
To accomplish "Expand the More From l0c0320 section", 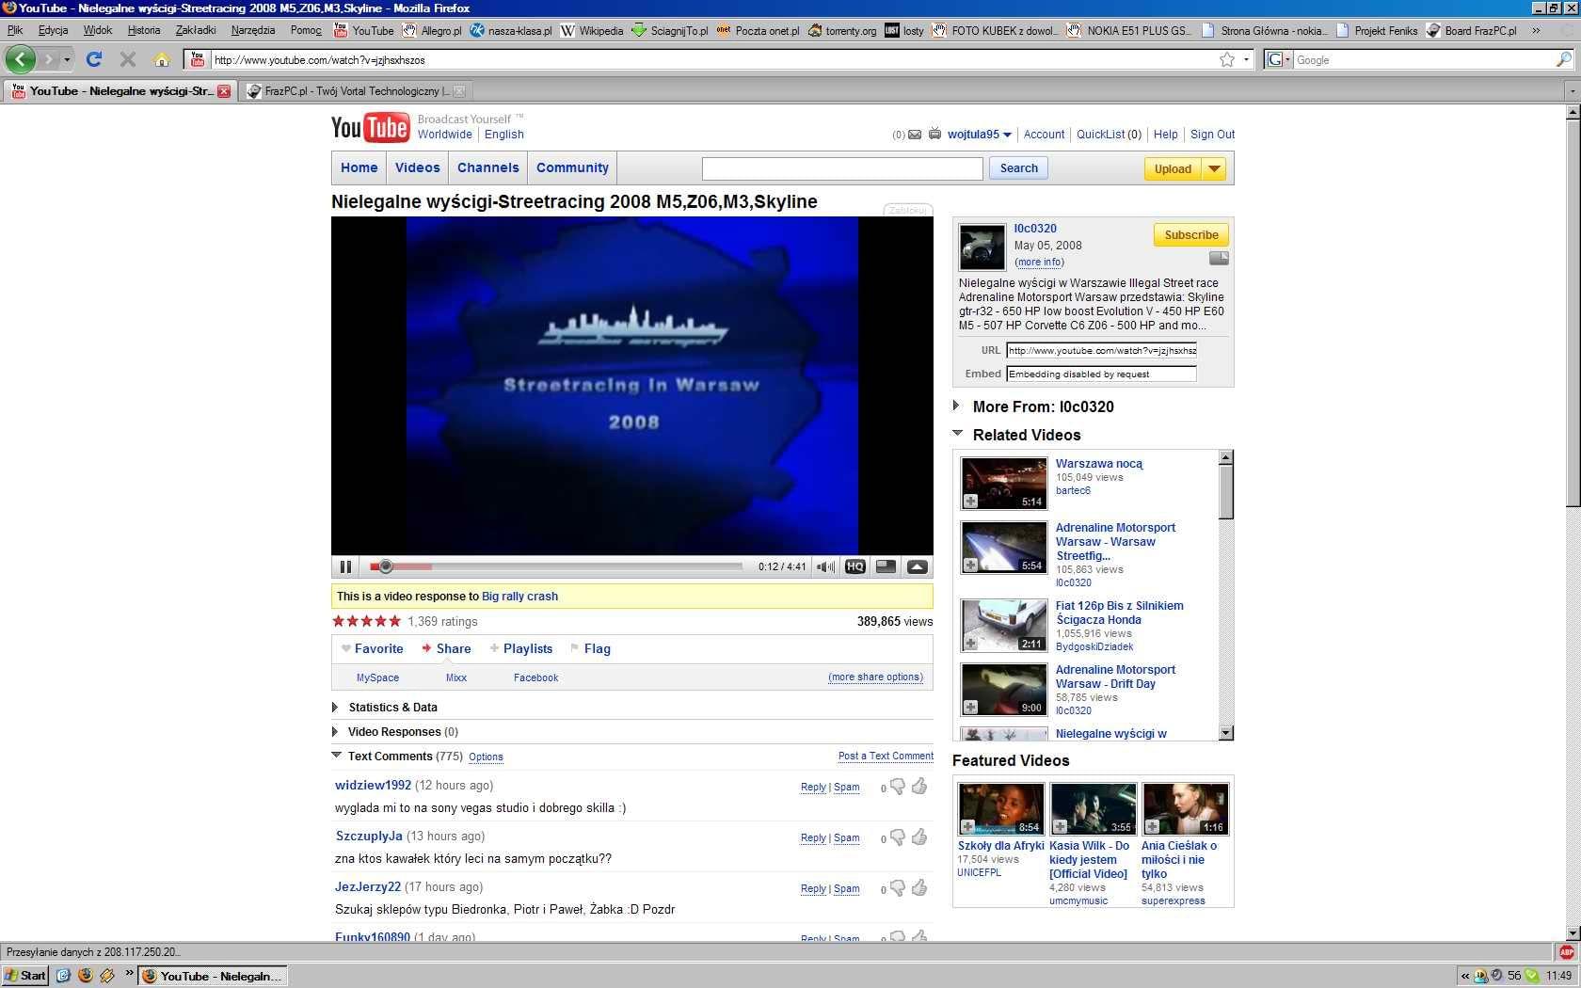I will point(956,406).
